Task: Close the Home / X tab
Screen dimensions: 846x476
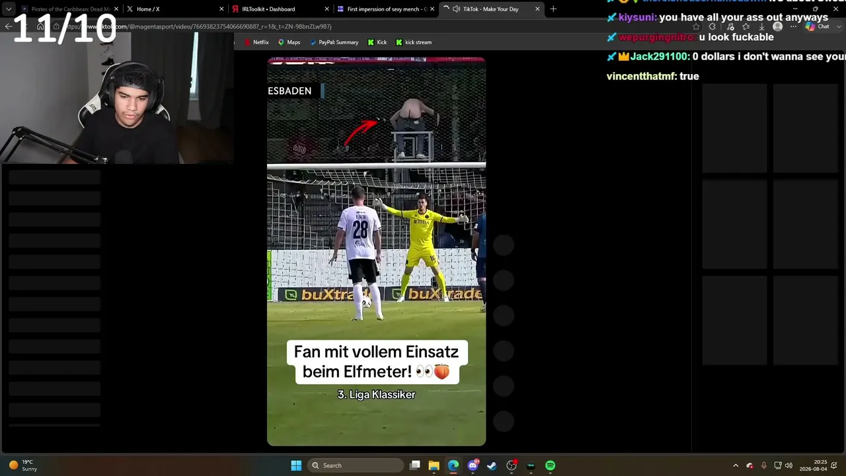Action: pyautogui.click(x=221, y=9)
